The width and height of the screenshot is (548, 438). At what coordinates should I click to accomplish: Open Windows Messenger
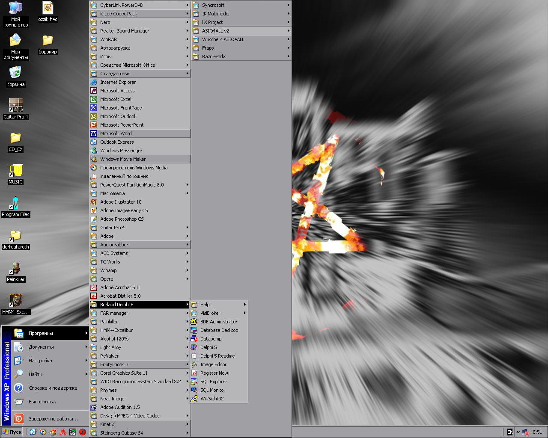coord(140,151)
